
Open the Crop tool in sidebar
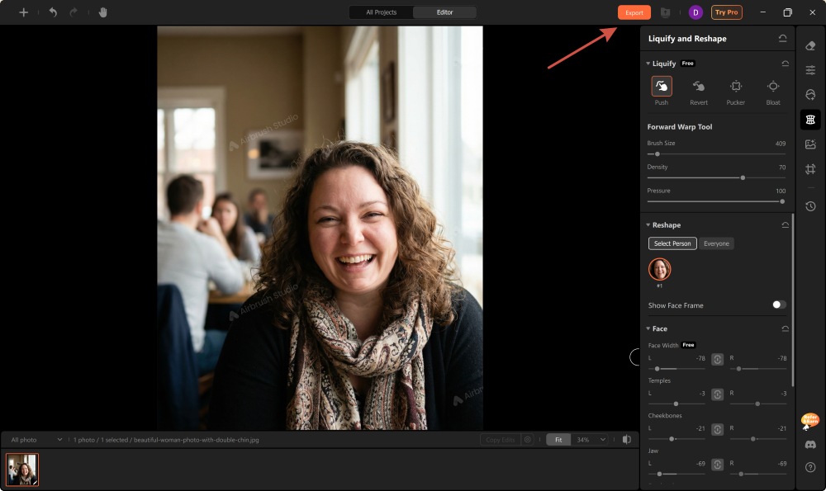(x=810, y=169)
